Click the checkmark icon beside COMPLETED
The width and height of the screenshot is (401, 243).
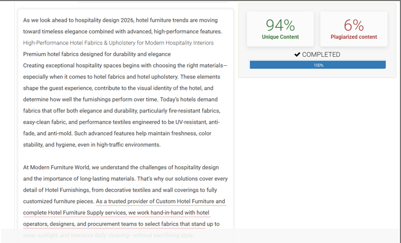[x=297, y=55]
